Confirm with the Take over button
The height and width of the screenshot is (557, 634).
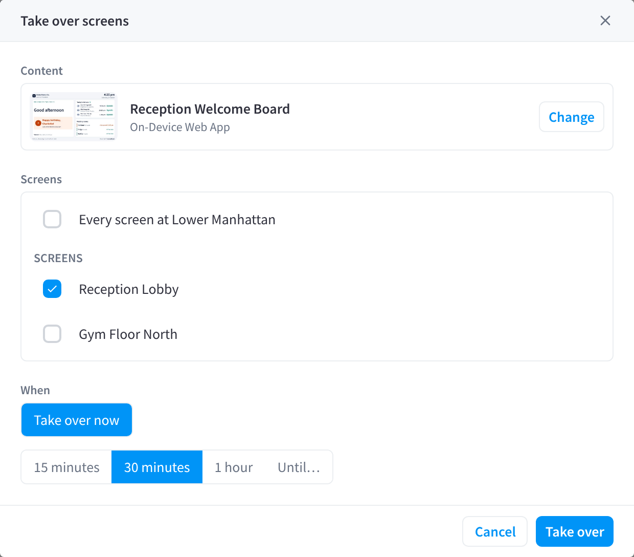coord(575,531)
